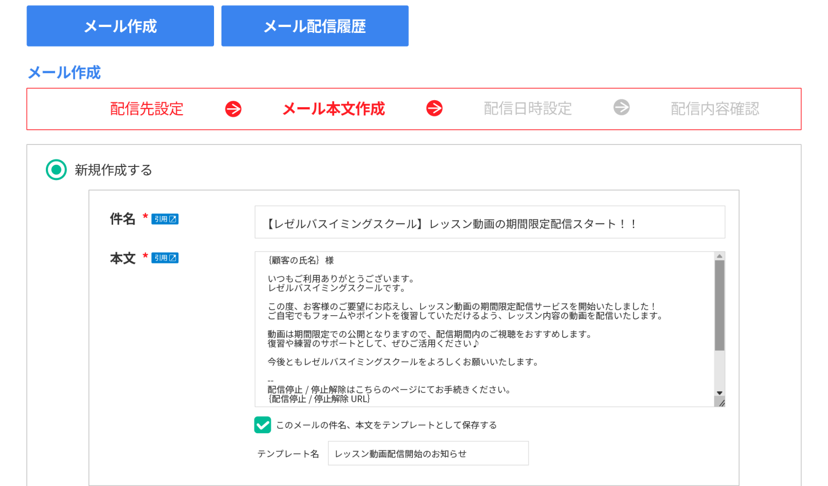
Task: Click resize grip of 本文 textarea
Action: 720,402
